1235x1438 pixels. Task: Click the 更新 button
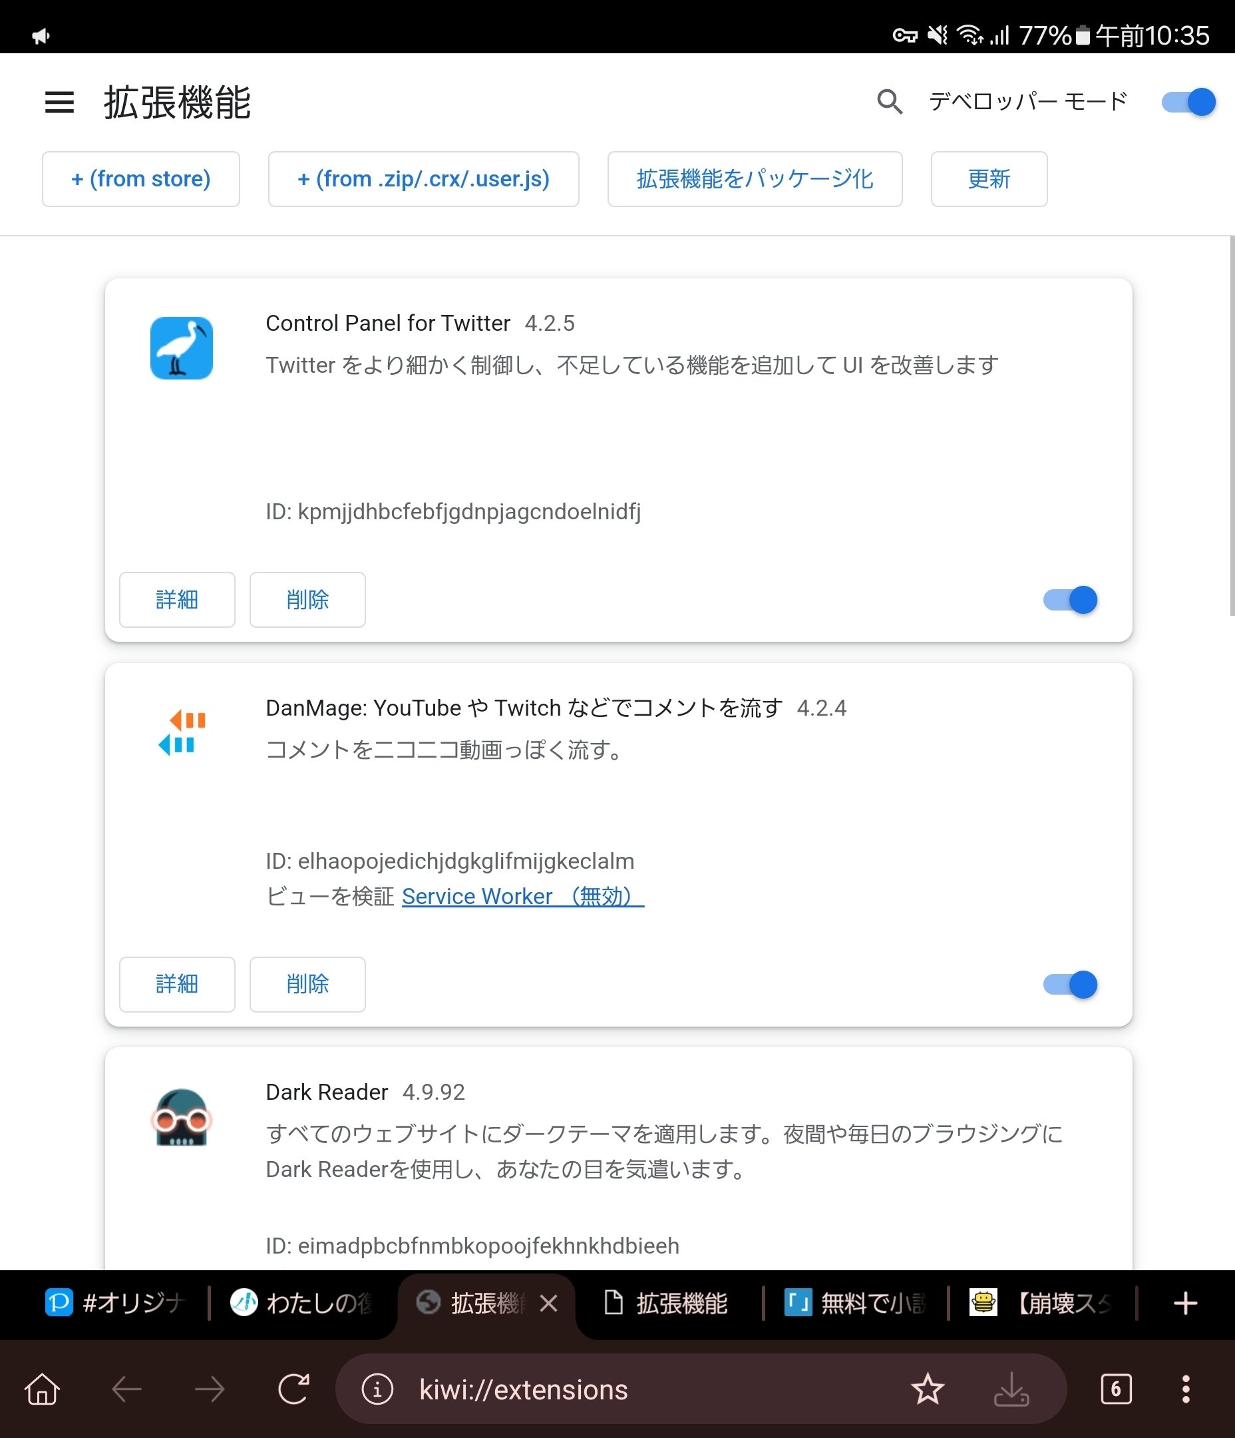[x=989, y=179]
